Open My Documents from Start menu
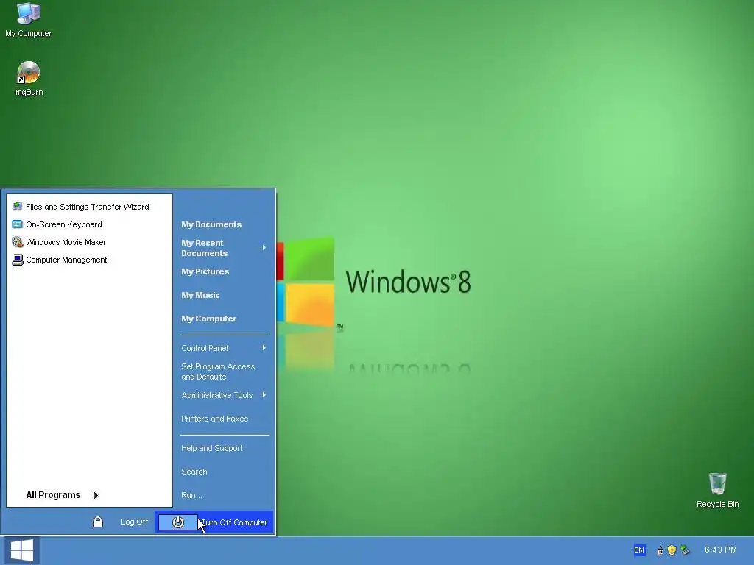Image resolution: width=754 pixels, height=565 pixels. click(x=211, y=224)
